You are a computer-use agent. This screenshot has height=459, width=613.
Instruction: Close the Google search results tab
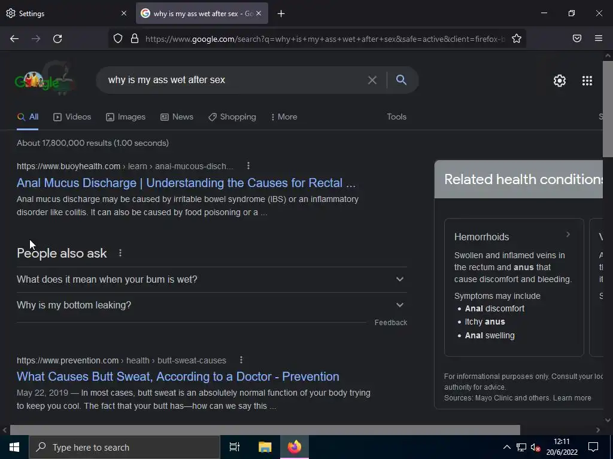pyautogui.click(x=259, y=13)
